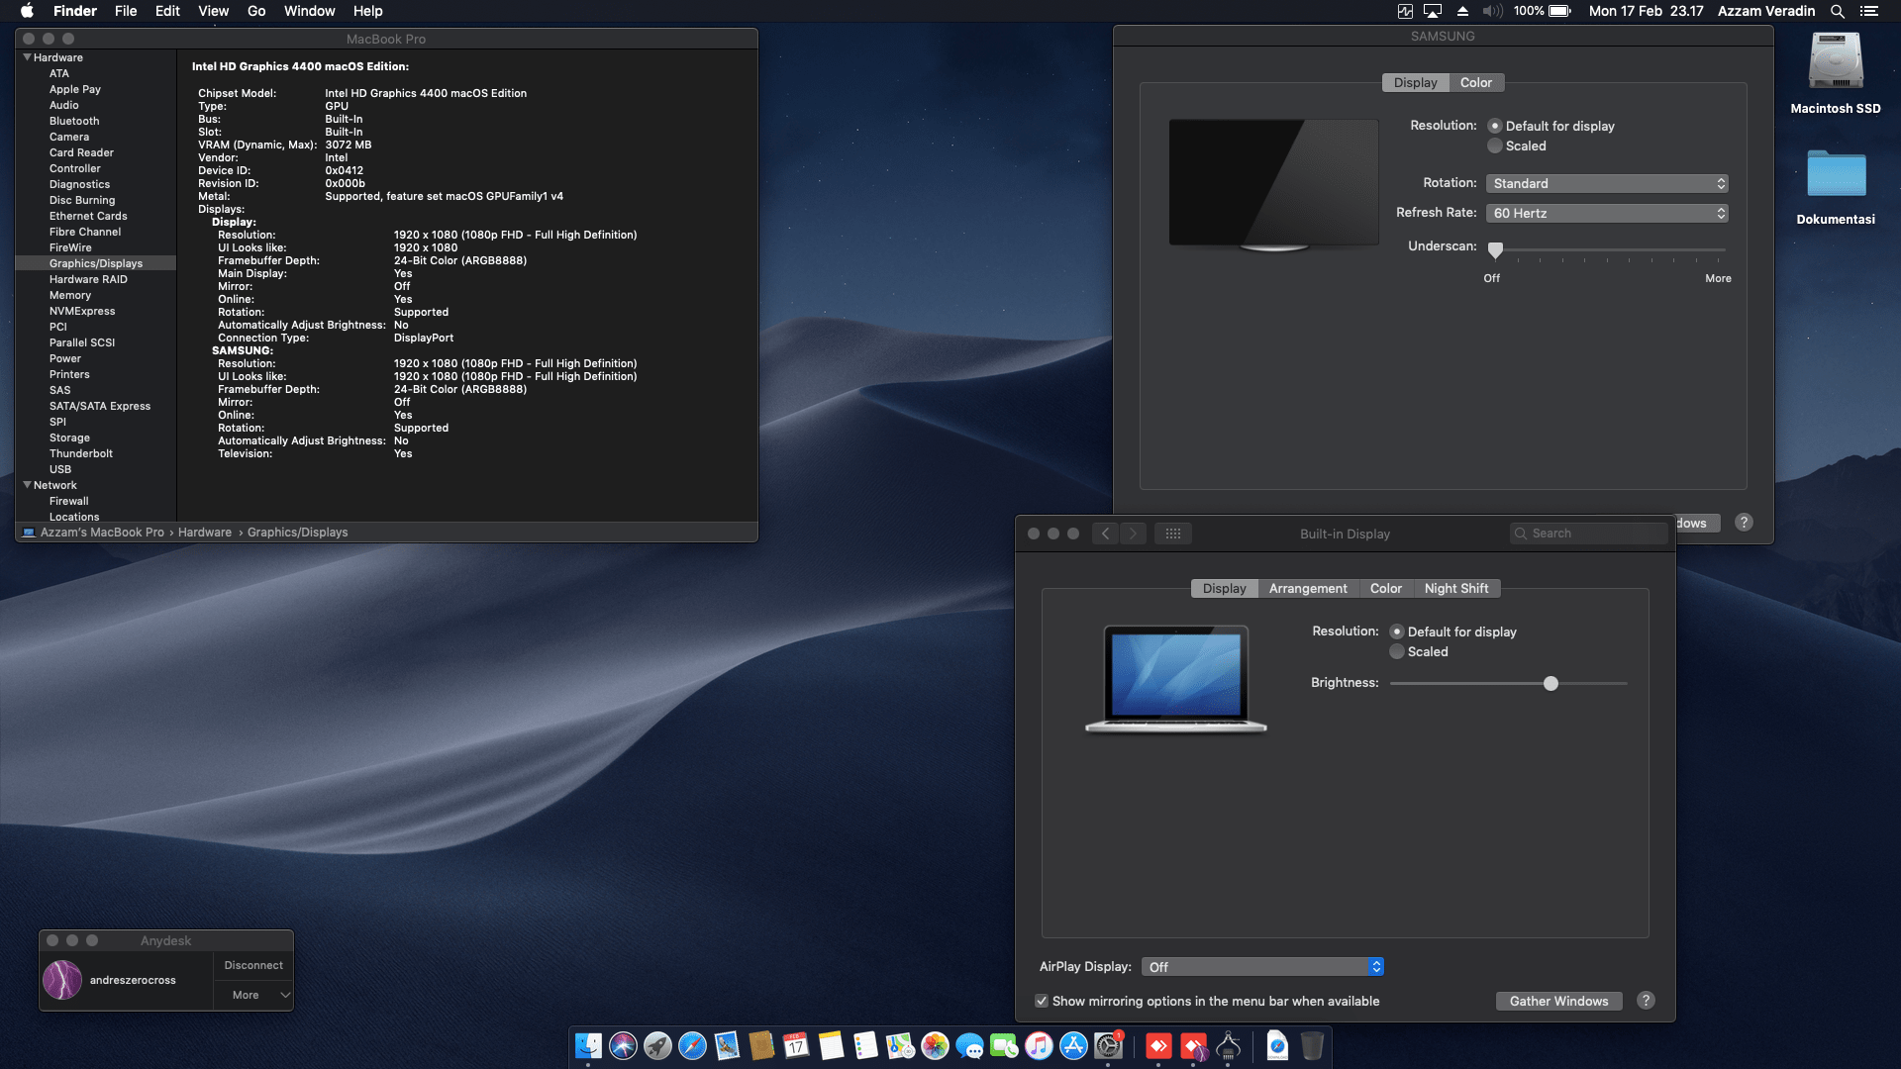The width and height of the screenshot is (1901, 1069).
Task: Open Finder from the Dock
Action: (588, 1045)
